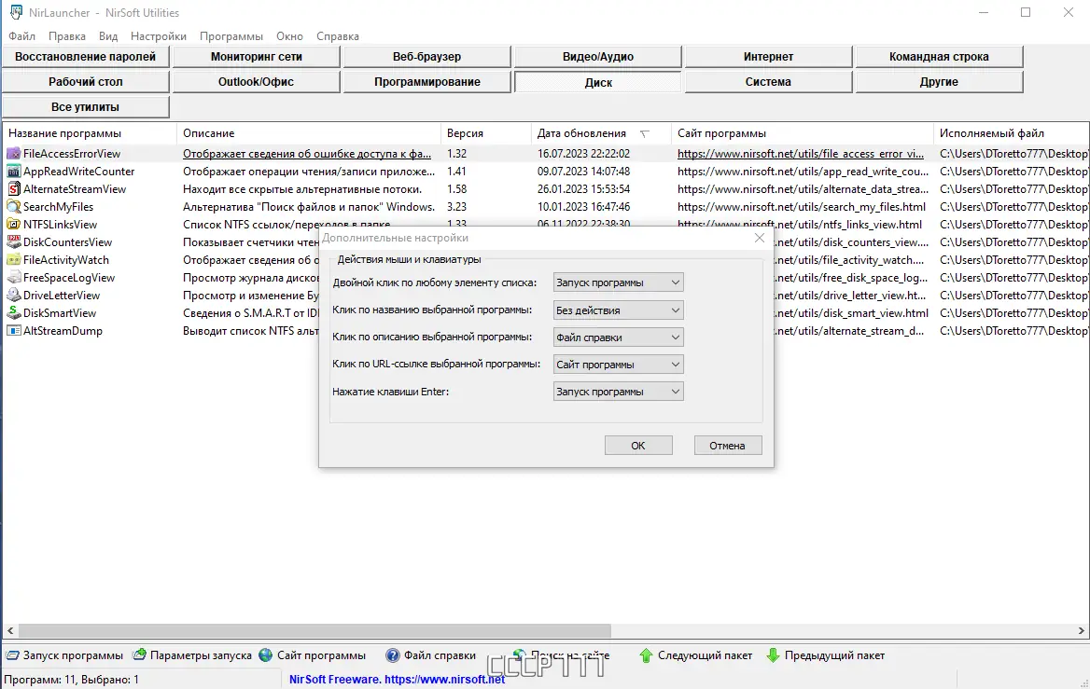Click the Предыдущий пакет green down arrow
Screen dimensions: 1090x689
tap(773, 655)
